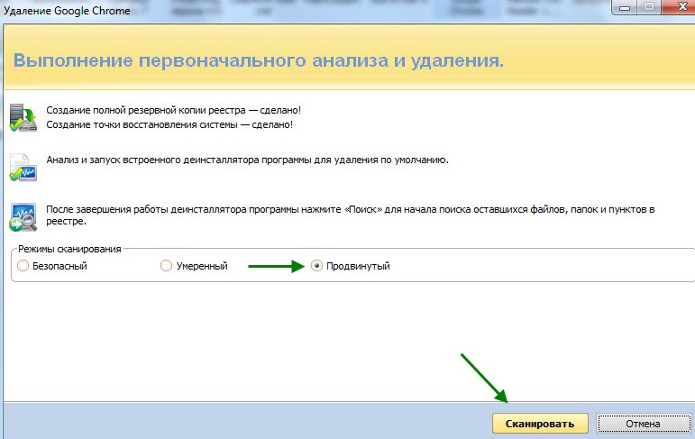This screenshot has width=695, height=439.
Task: Select the Продвинутый scanning mode
Action: tap(316, 266)
